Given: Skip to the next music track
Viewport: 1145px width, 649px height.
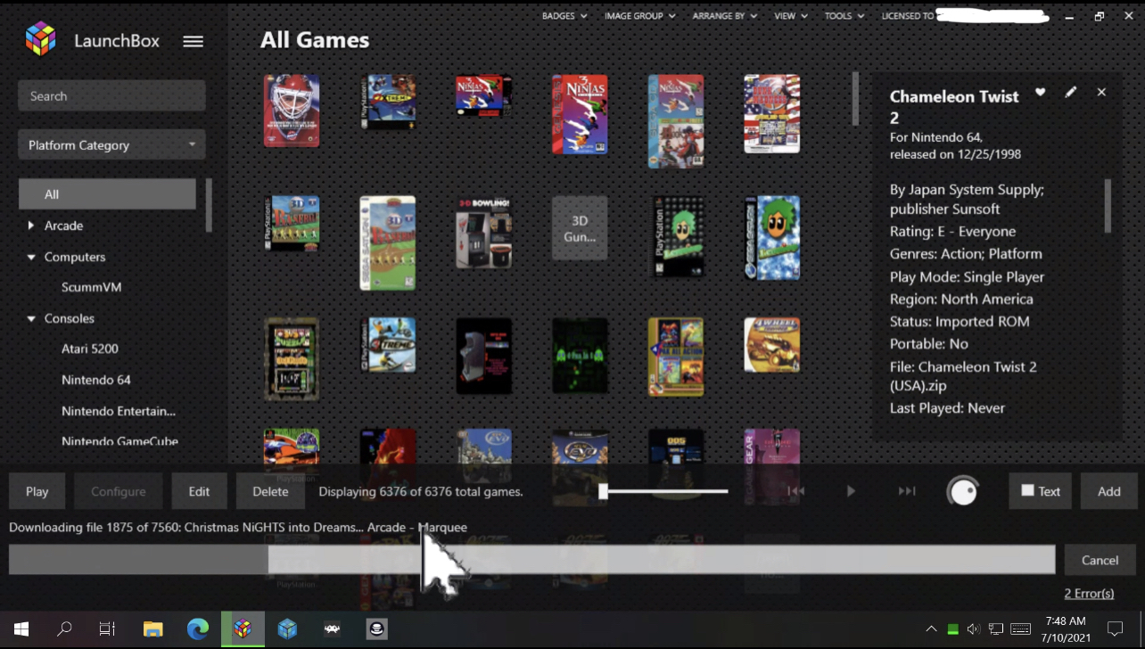Looking at the screenshot, I should [907, 491].
